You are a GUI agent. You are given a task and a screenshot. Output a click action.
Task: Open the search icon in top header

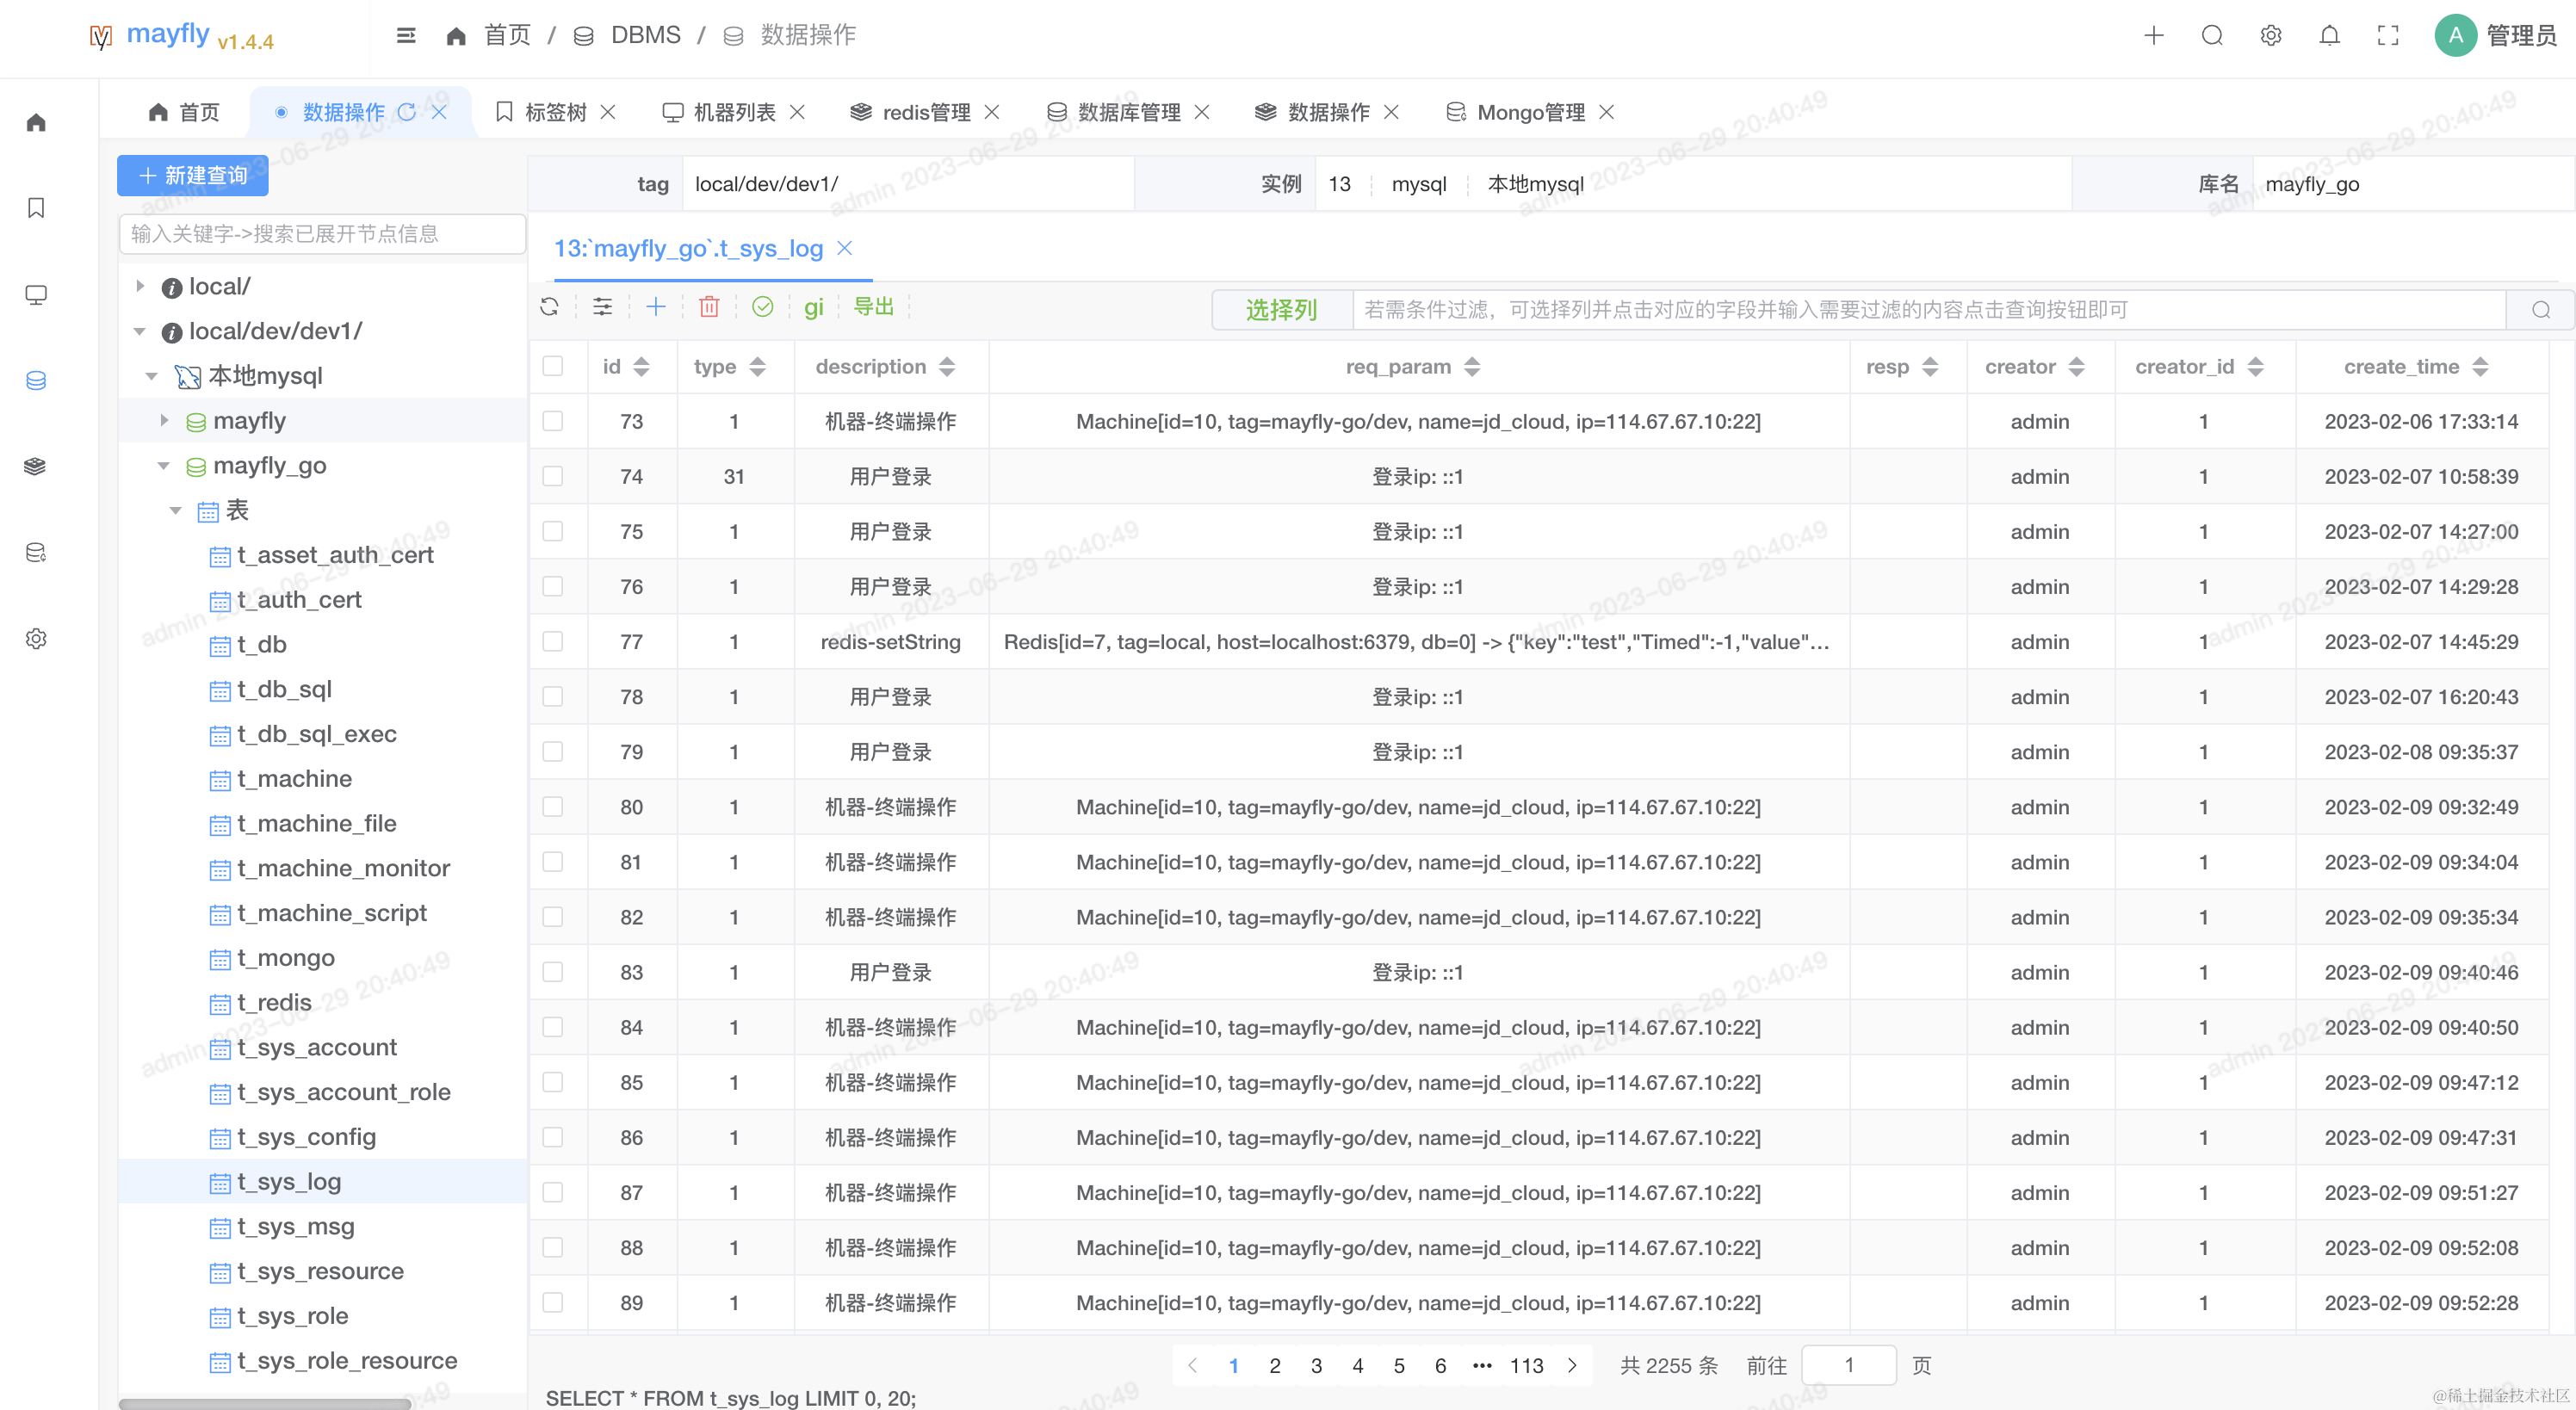point(2212,36)
